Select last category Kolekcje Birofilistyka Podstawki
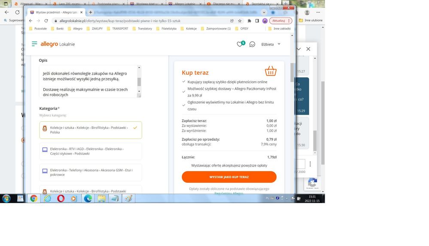 click(91, 190)
